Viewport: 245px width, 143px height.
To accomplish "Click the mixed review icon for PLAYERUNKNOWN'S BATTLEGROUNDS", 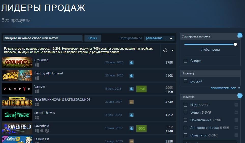I will pyautogui.click(x=132, y=102).
